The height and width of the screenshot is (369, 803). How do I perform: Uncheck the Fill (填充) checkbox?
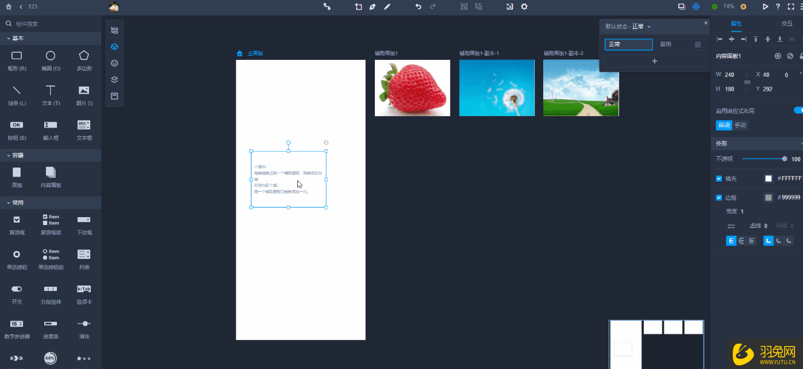(x=719, y=178)
